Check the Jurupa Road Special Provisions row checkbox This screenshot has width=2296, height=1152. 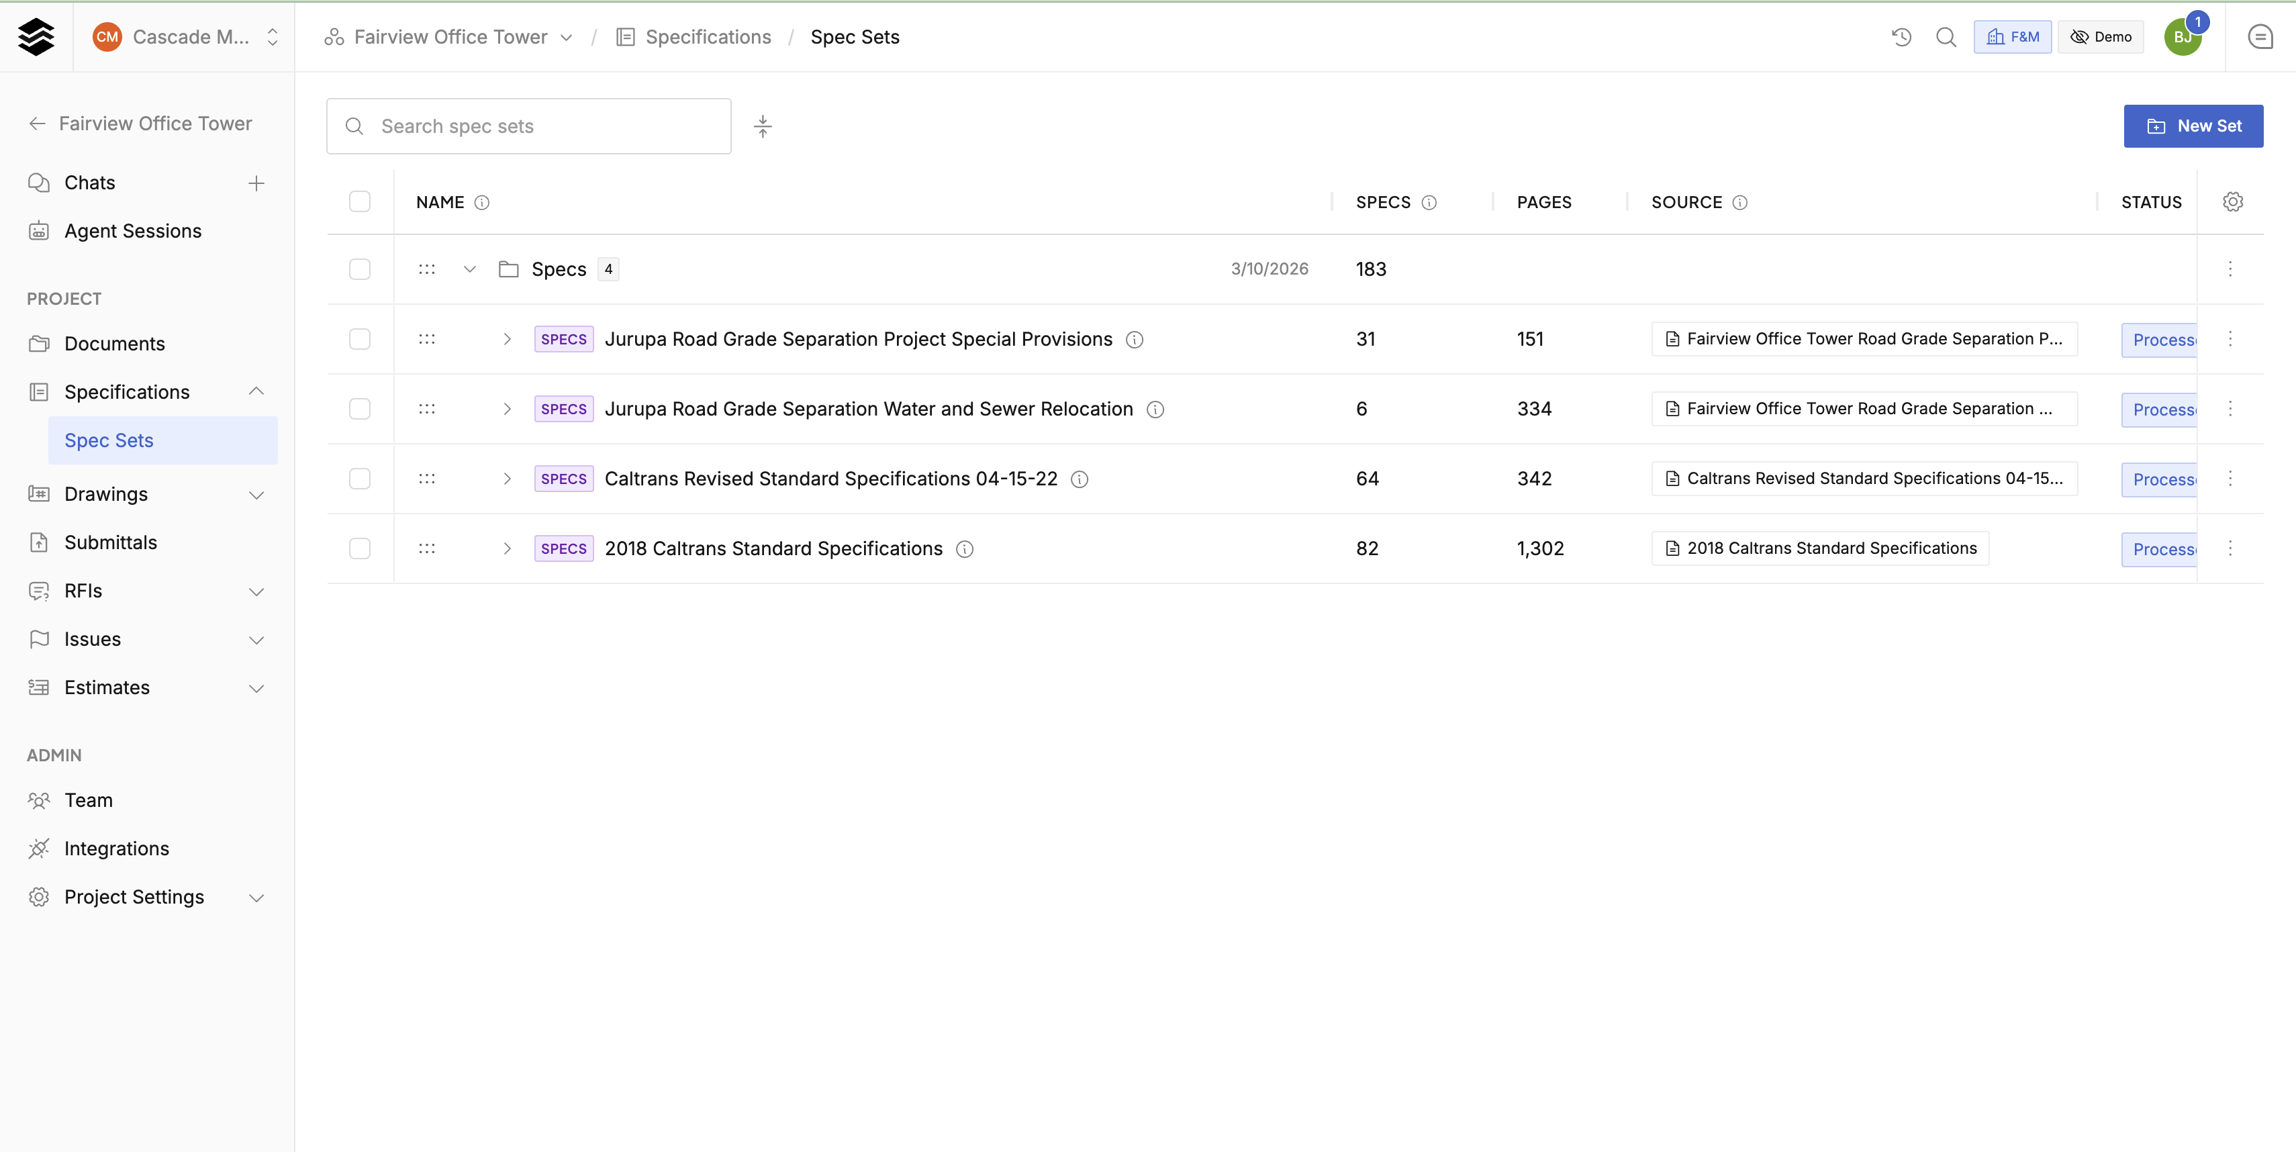(360, 340)
